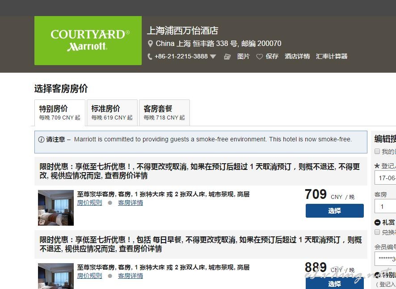Image resolution: width=396 pixels, height=289 pixels.
Task: Expand the phone number dropdown arrow
Action: pos(213,57)
